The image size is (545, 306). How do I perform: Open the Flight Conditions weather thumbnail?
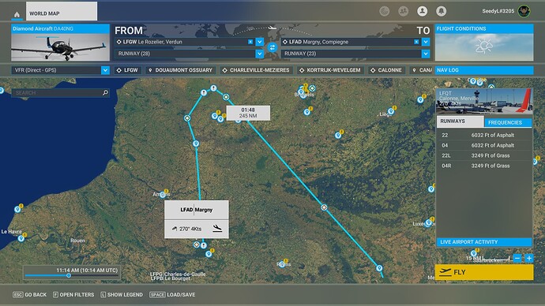tap(484, 47)
